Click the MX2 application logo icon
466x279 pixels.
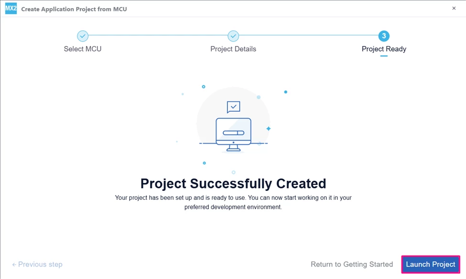pyautogui.click(x=11, y=8)
